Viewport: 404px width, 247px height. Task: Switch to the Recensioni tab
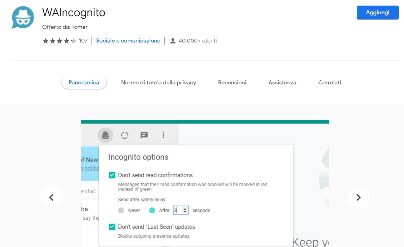click(232, 83)
